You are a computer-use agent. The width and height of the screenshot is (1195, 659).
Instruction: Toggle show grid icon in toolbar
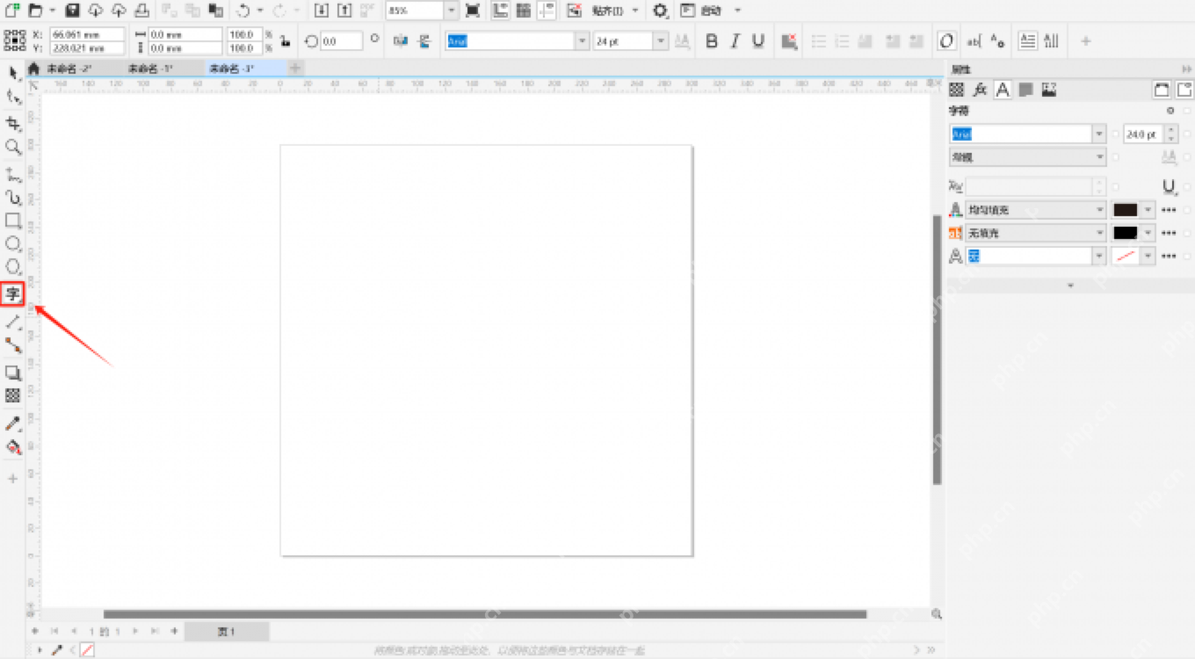[524, 11]
